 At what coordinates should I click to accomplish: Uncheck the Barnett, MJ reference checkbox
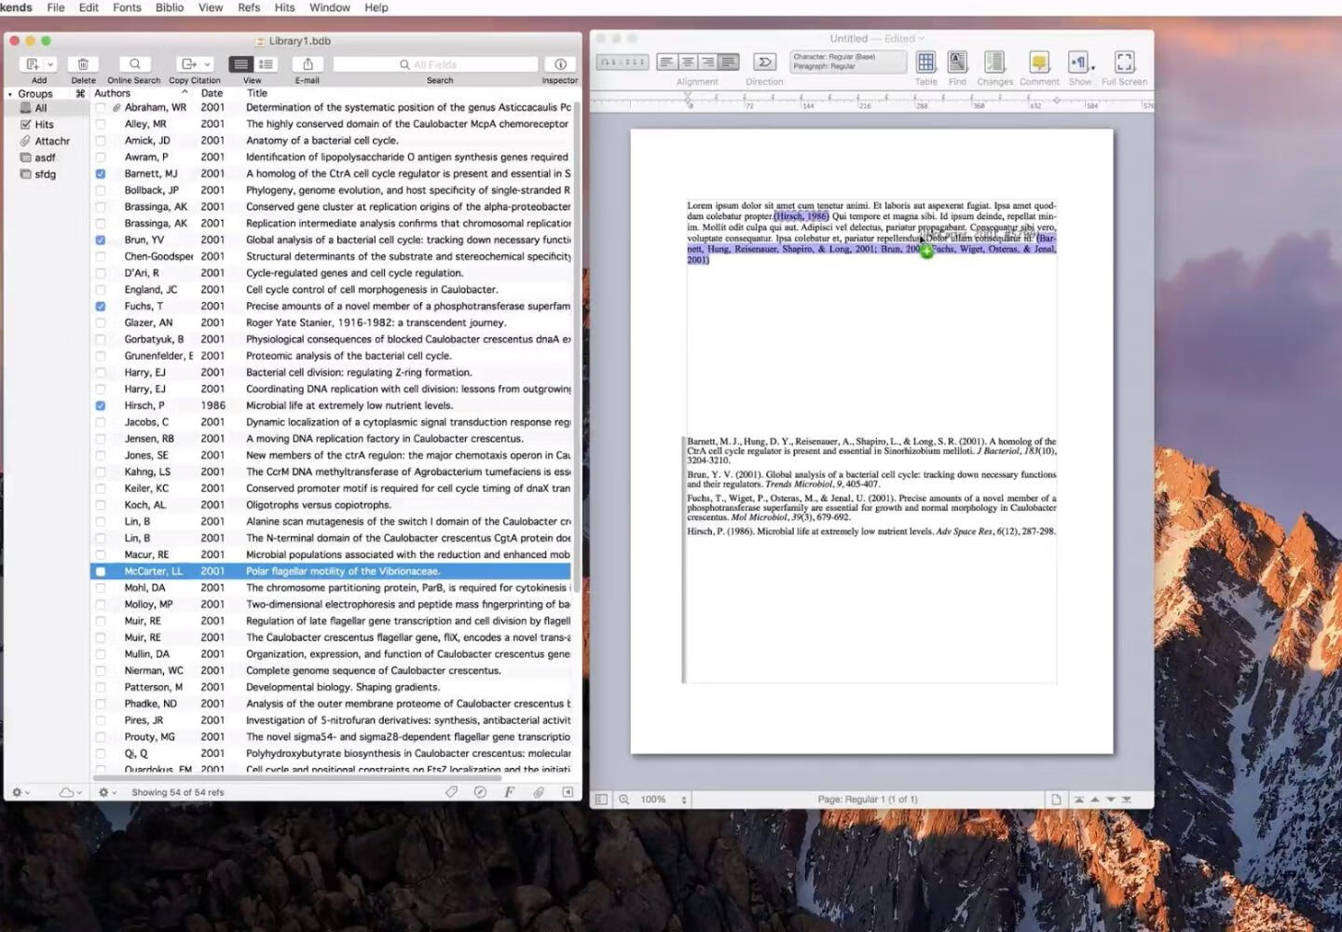click(x=101, y=174)
